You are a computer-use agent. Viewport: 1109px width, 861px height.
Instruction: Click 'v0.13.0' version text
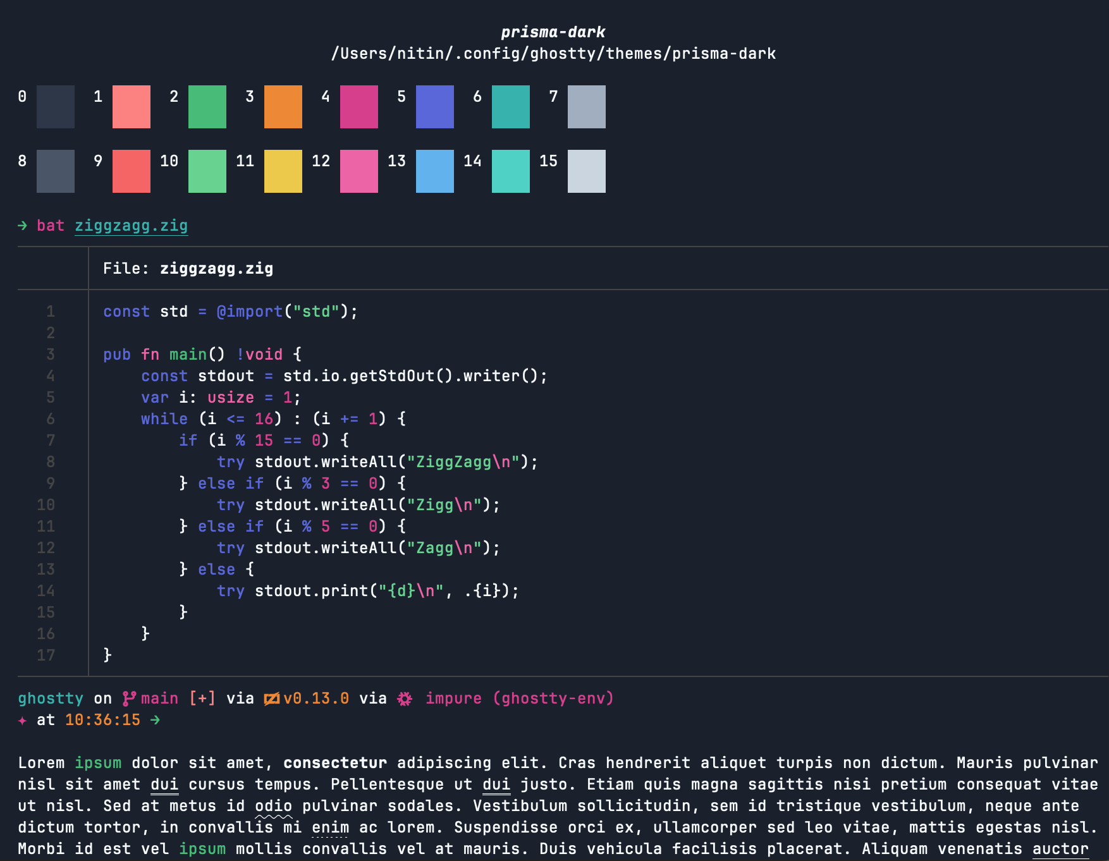316,699
